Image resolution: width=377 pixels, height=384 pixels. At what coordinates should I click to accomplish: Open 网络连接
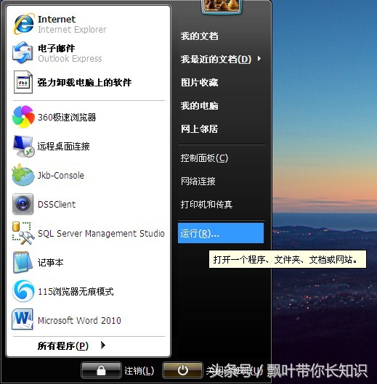tap(198, 181)
